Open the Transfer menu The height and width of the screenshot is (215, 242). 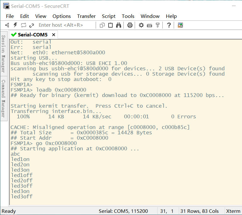(x=86, y=16)
